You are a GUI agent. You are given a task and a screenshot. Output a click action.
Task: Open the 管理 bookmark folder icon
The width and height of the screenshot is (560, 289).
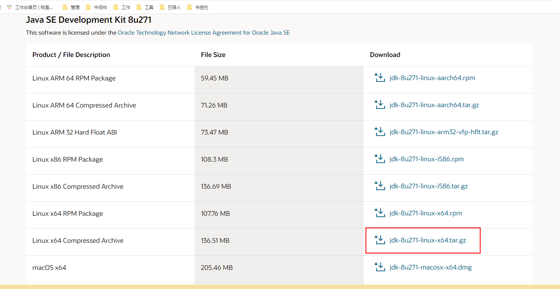pos(65,7)
